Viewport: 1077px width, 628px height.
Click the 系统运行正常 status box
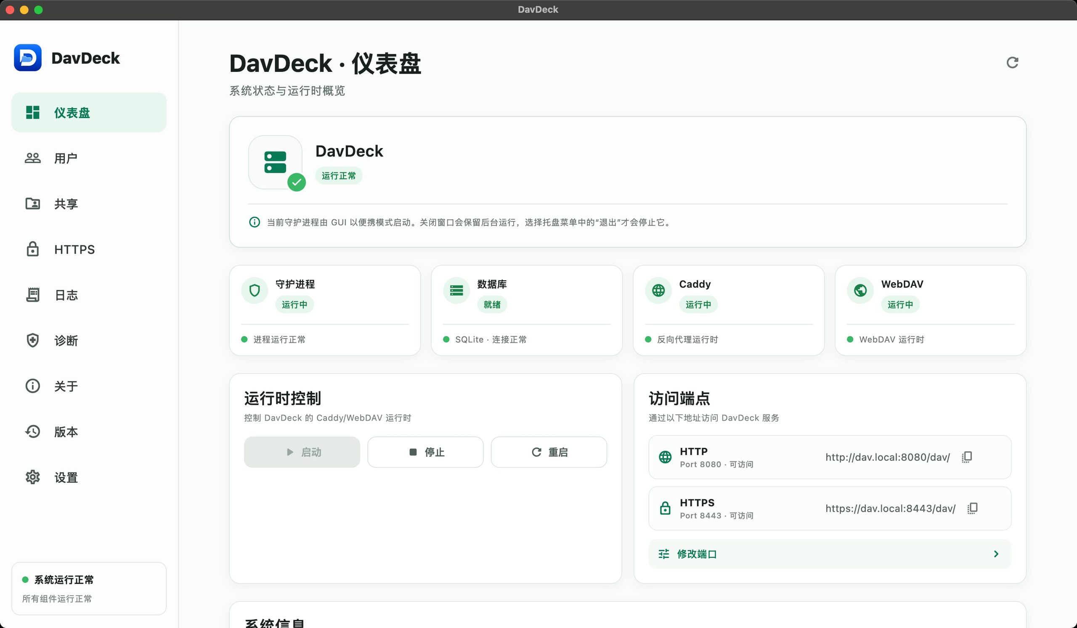pyautogui.click(x=89, y=589)
